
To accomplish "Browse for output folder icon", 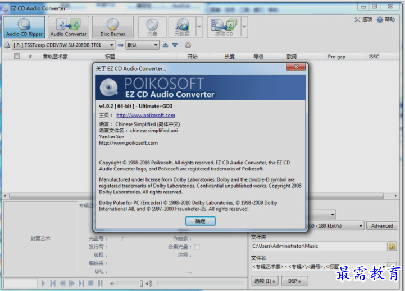I will (x=392, y=246).
